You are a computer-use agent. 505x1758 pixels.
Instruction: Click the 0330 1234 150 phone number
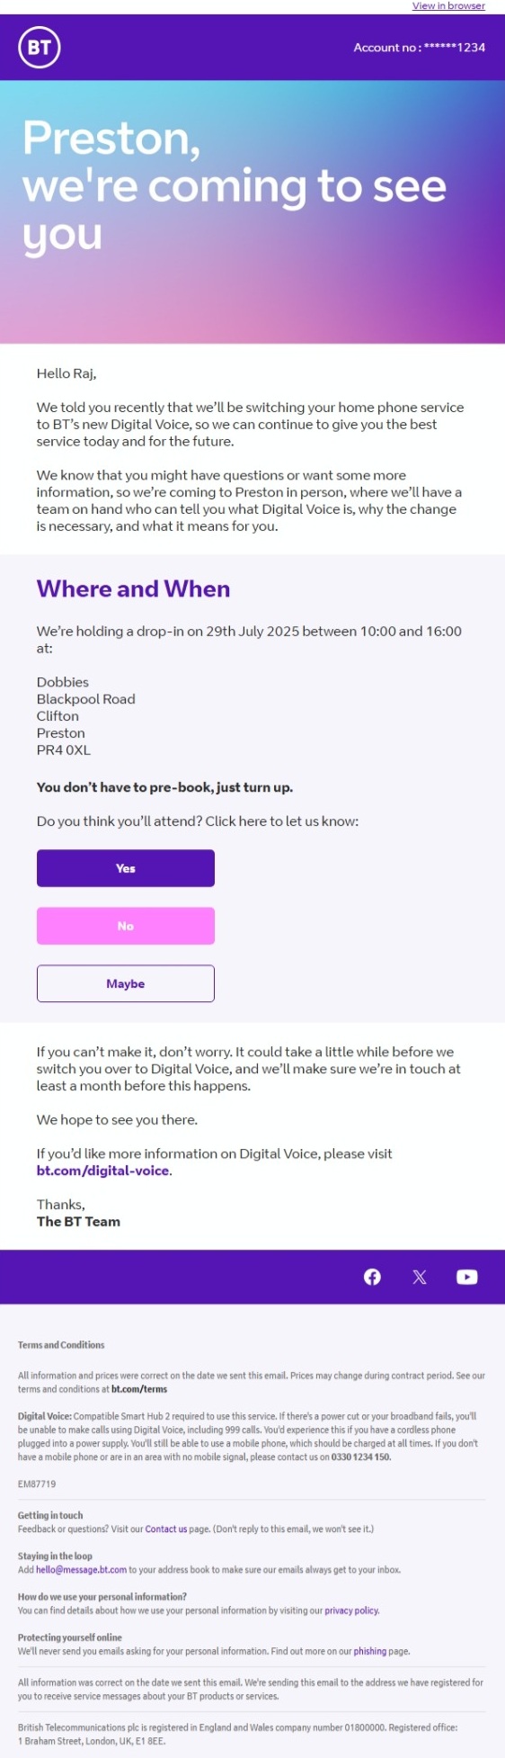360,1457
